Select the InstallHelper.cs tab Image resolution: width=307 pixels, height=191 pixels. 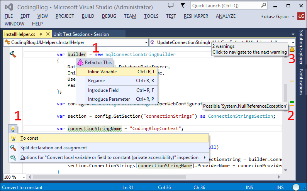20,34
